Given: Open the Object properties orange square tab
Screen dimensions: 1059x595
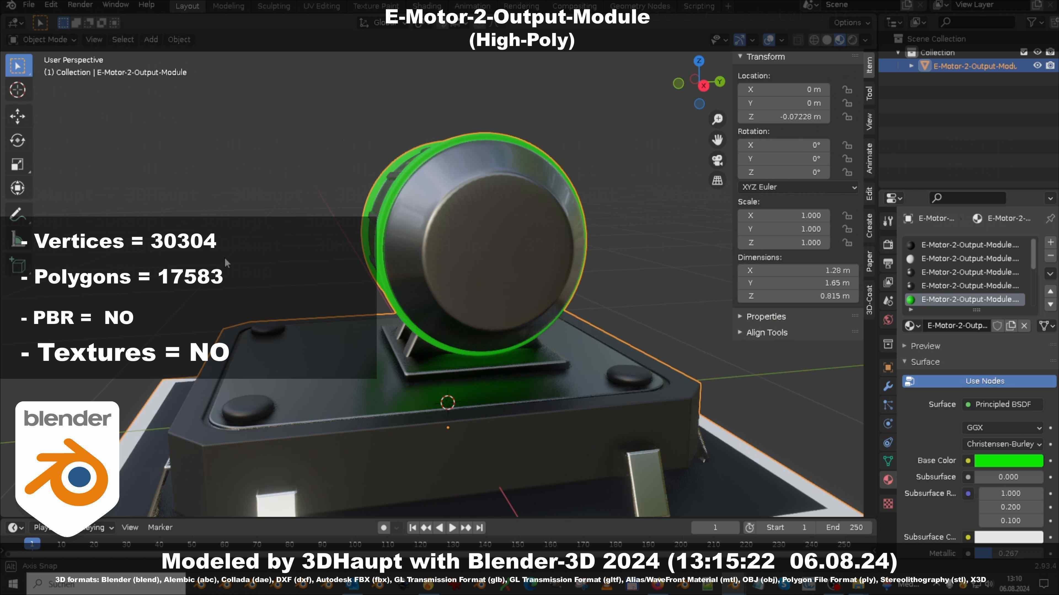Looking at the screenshot, I should click(888, 367).
